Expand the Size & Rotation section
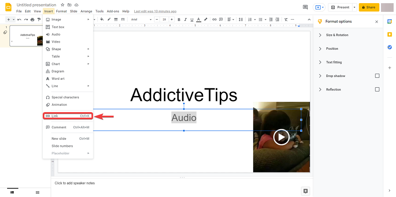The image size is (396, 197). click(x=337, y=35)
